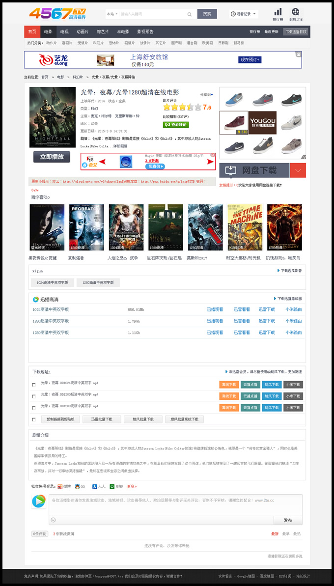Click 迅雷下载 for the 856.01Mb row

(x=267, y=309)
